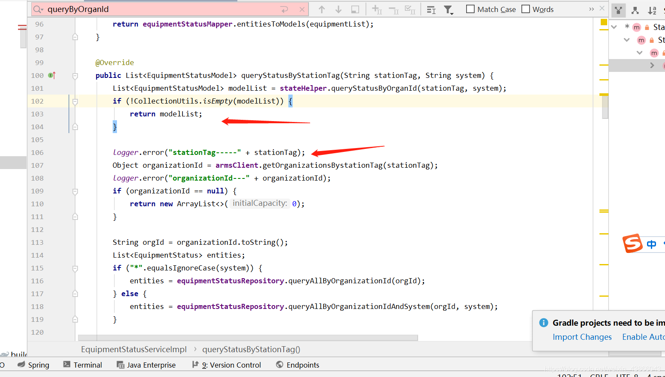Clear the queryByOrganId search text
Screen dimensions: 665x377
[x=302, y=9]
